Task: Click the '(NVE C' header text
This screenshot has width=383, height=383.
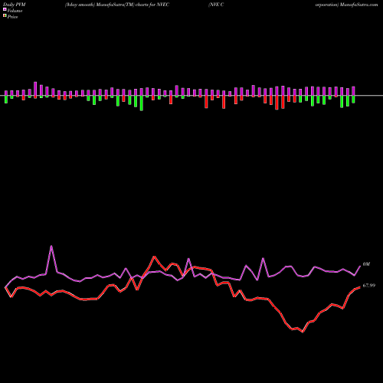Action: click(x=216, y=5)
